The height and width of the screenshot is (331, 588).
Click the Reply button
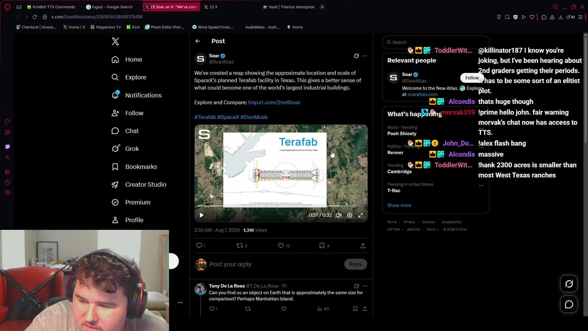(x=355, y=264)
